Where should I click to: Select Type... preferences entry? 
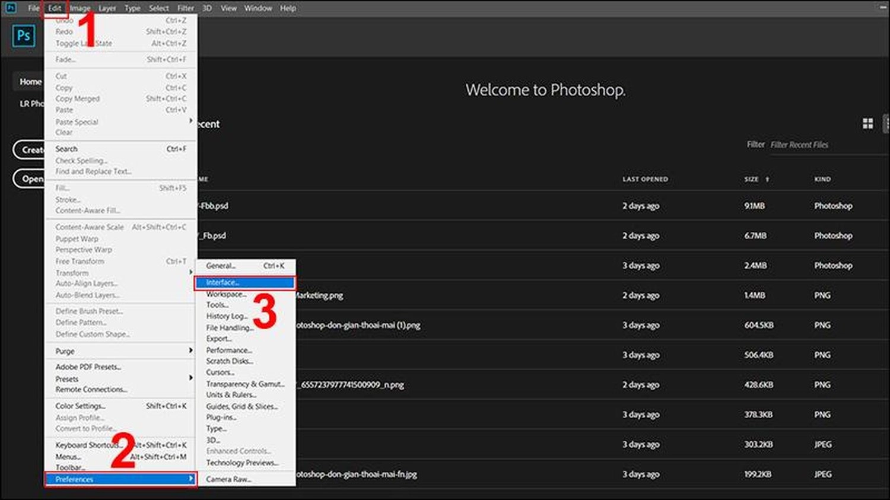(246, 429)
